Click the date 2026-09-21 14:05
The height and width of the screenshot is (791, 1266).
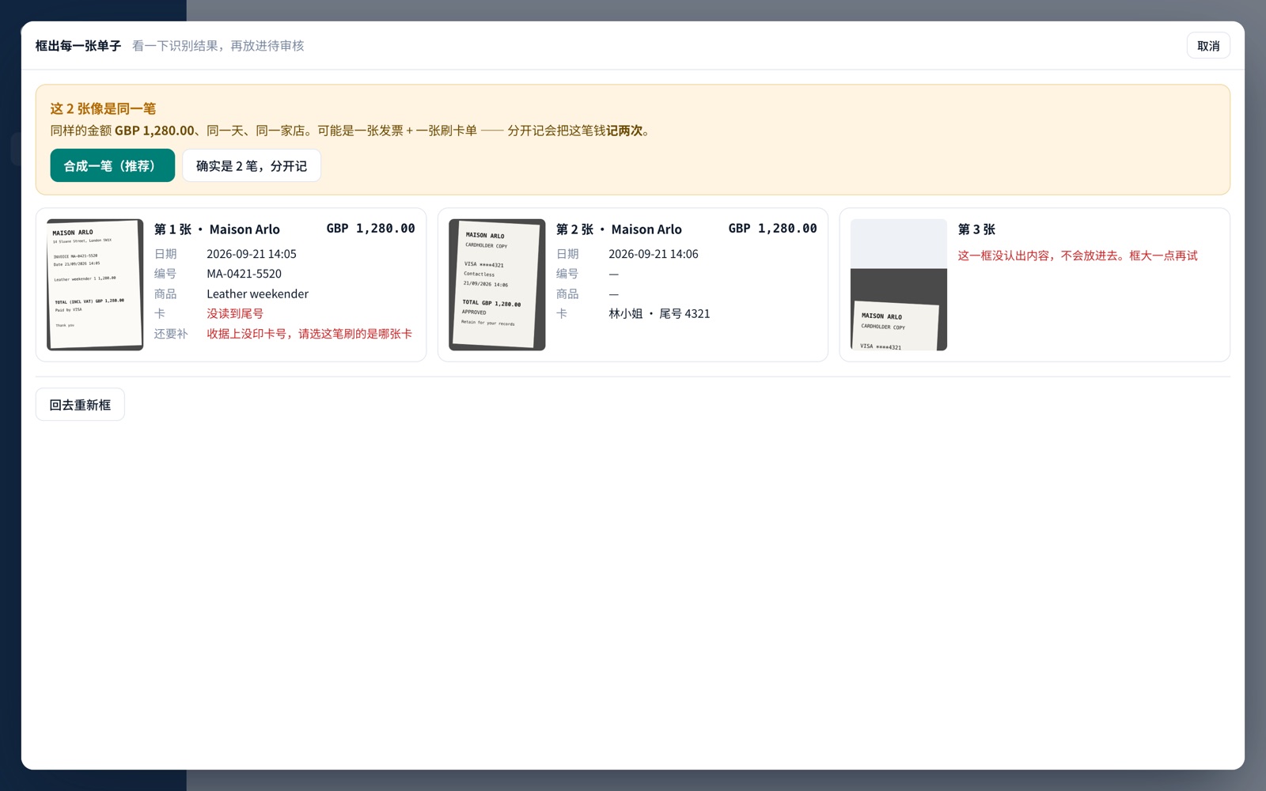click(x=252, y=254)
